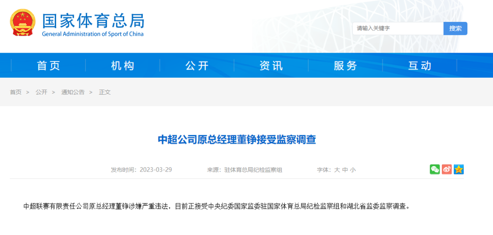Open the 公开 navigation menu
493x235 pixels.
coord(197,65)
